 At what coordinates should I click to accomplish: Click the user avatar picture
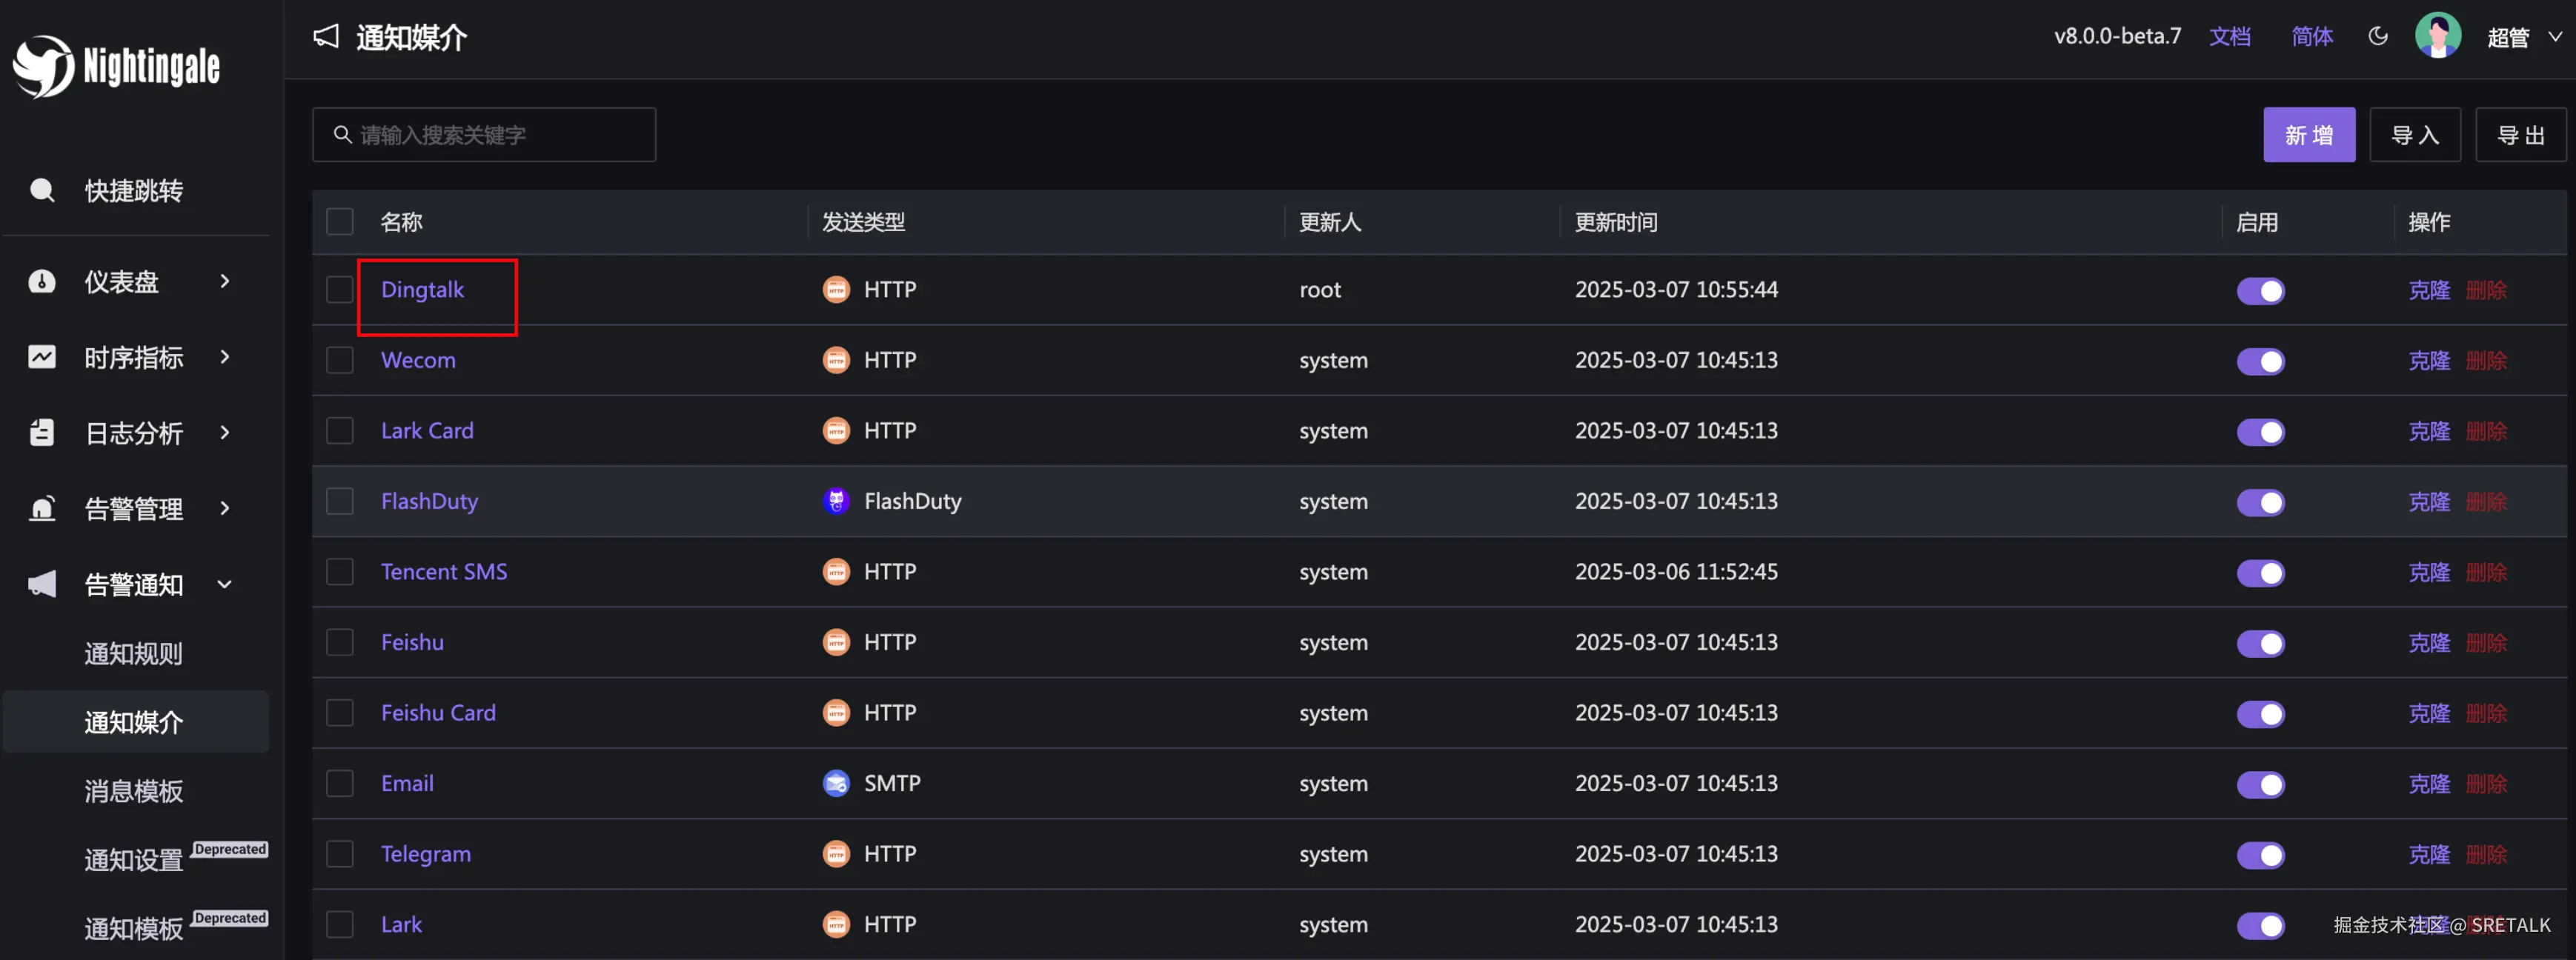pos(2438,36)
